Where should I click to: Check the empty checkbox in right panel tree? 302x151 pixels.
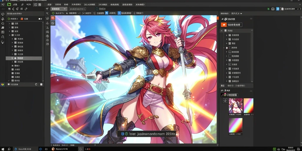pyautogui.click(x=230, y=56)
